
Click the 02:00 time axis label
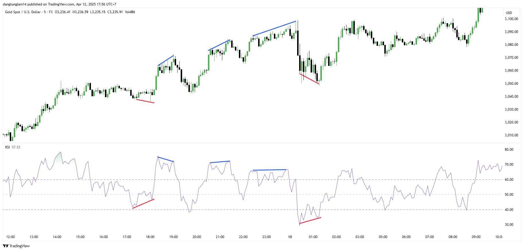336,237
